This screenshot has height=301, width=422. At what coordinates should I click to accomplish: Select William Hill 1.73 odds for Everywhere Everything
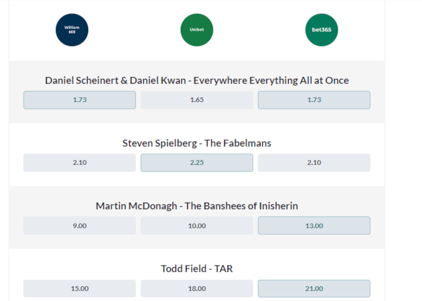(80, 100)
